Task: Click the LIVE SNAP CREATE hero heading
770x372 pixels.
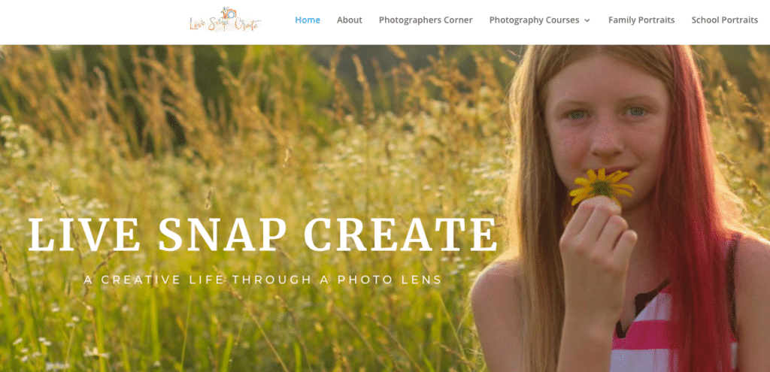Action: point(262,234)
